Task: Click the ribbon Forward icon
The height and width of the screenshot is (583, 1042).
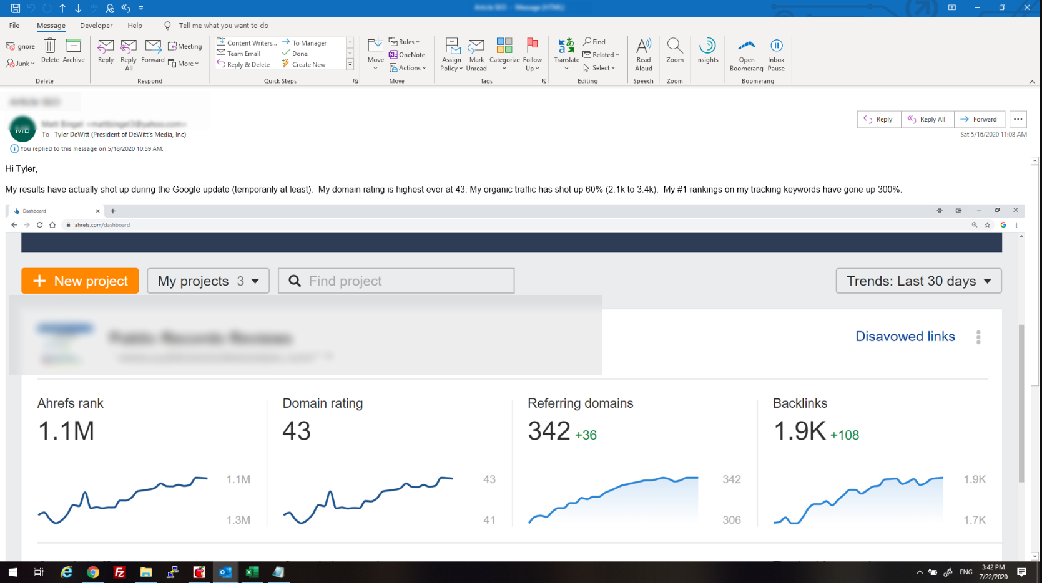Action: [153, 51]
